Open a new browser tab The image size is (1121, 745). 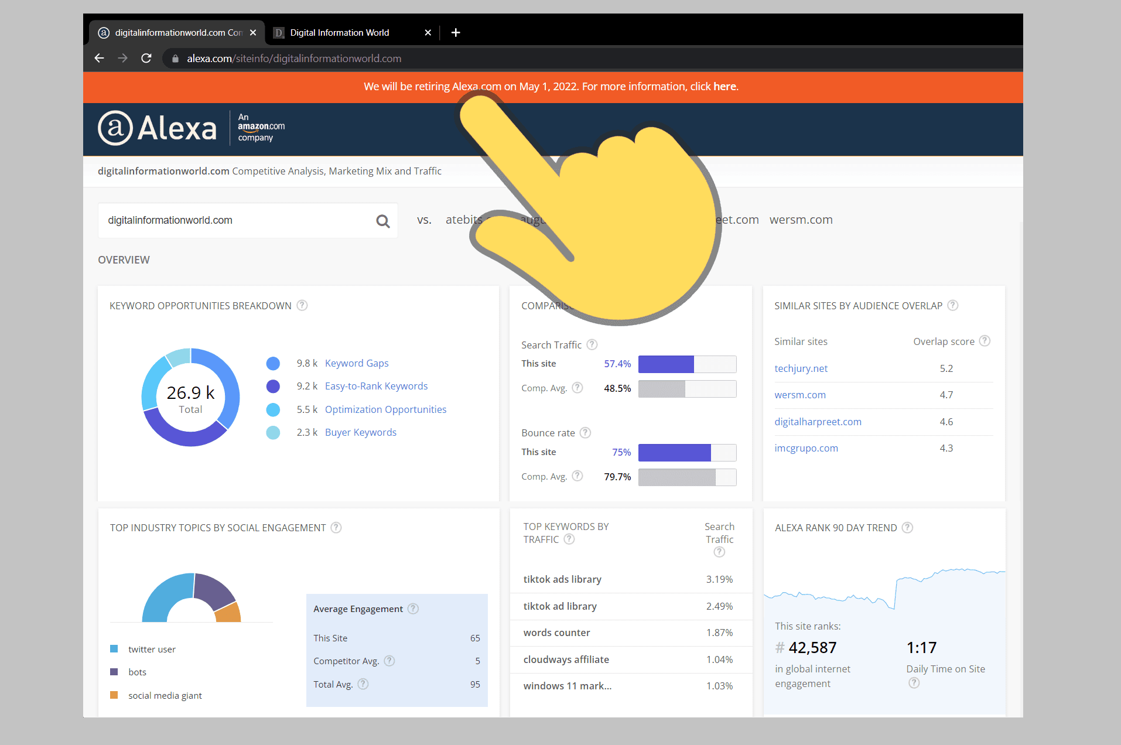coord(456,32)
